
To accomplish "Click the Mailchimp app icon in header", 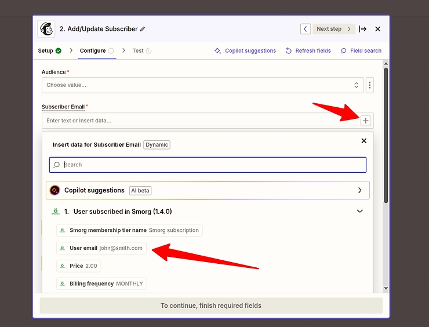I will pyautogui.click(x=46, y=29).
